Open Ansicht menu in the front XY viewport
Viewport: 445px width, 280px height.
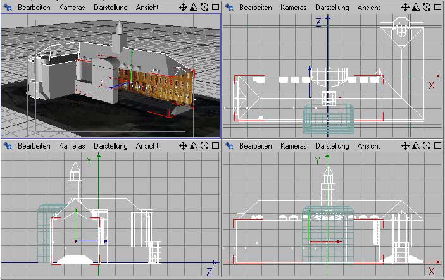click(368, 146)
